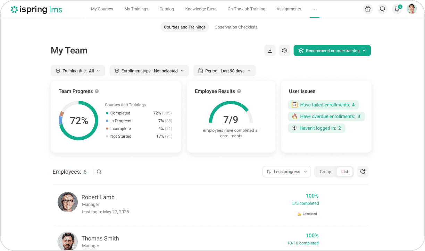Screen dimensions: 425x251
Task: Click the iSpring LMS logo
Action: coord(36,9)
